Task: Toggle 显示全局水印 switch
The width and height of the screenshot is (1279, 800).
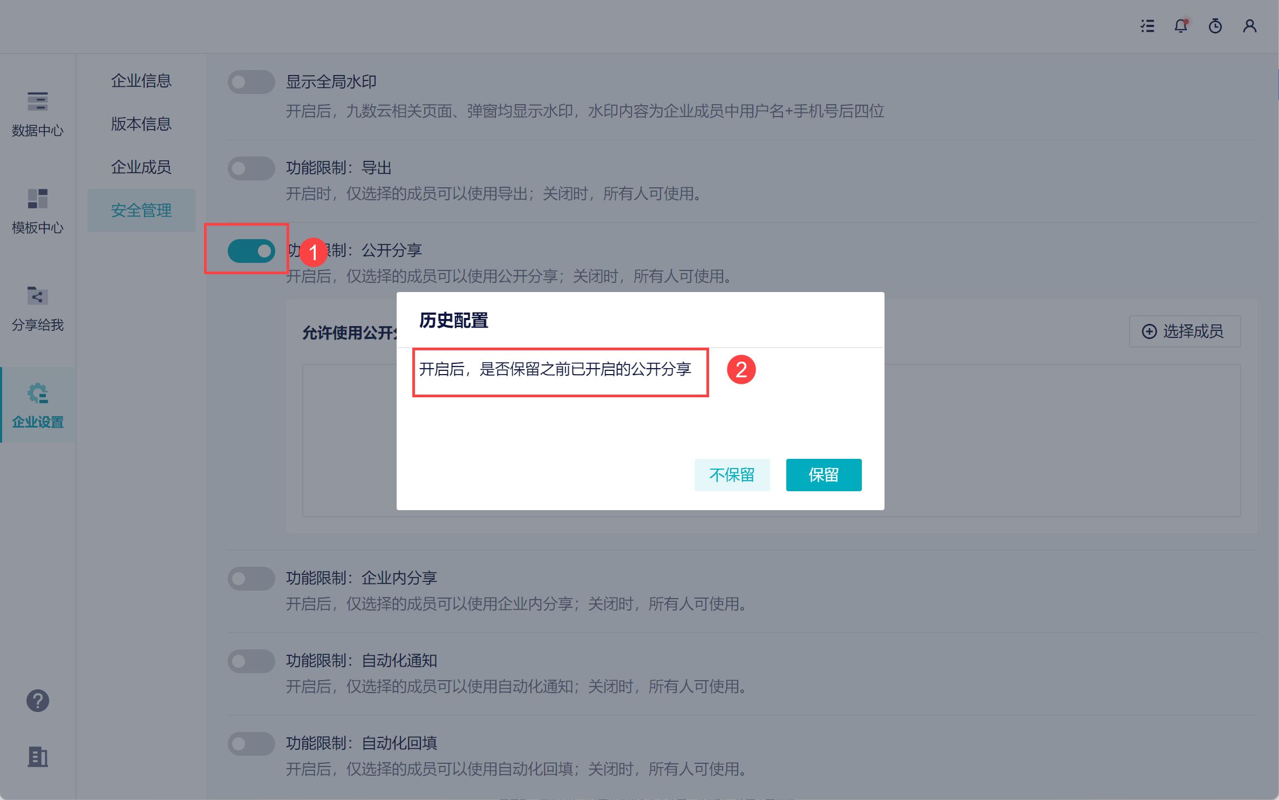Action: (251, 82)
